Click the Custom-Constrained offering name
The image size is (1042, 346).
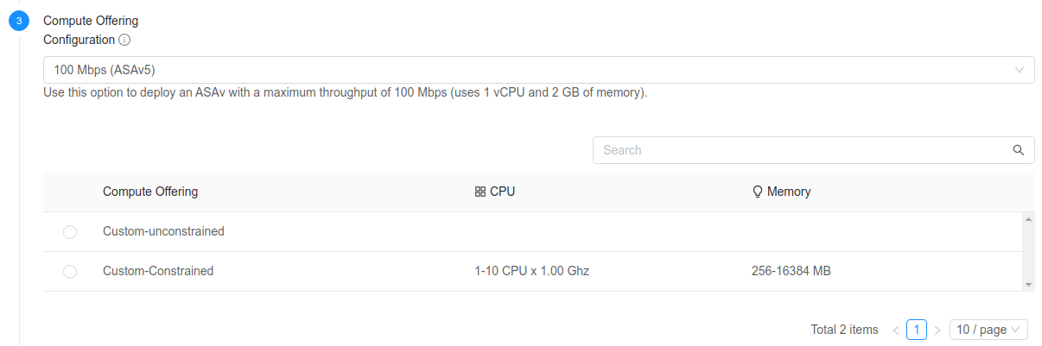158,271
